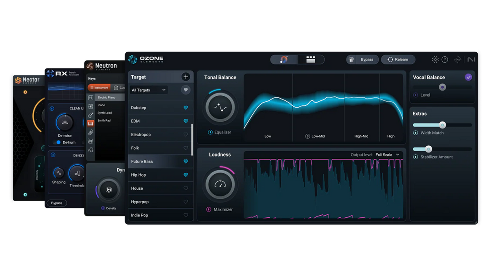The height and width of the screenshot is (276, 491).
Task: Toggle De-ess power in RX
Action: pyautogui.click(x=53, y=155)
